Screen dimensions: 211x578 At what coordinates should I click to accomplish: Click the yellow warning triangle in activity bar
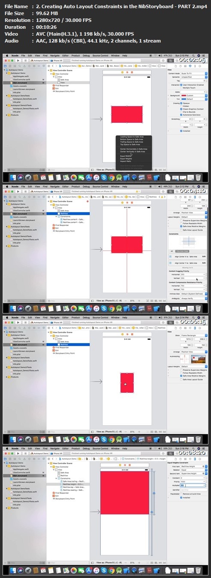[136, 191]
